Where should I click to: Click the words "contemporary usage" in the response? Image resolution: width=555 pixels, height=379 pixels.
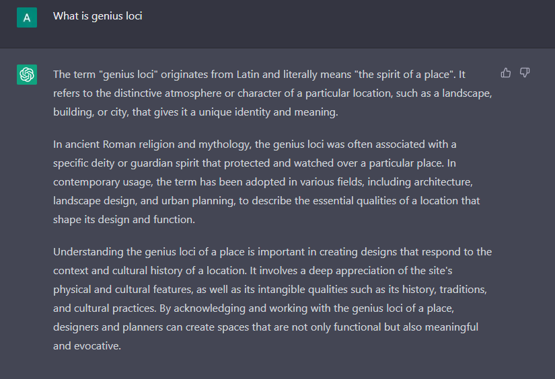click(x=103, y=182)
